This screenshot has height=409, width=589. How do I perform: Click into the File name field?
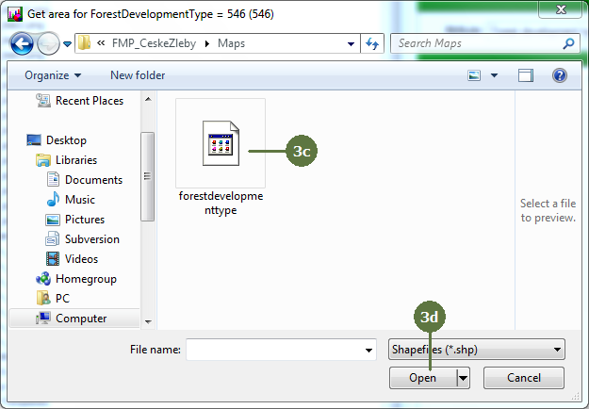pyautogui.click(x=273, y=350)
